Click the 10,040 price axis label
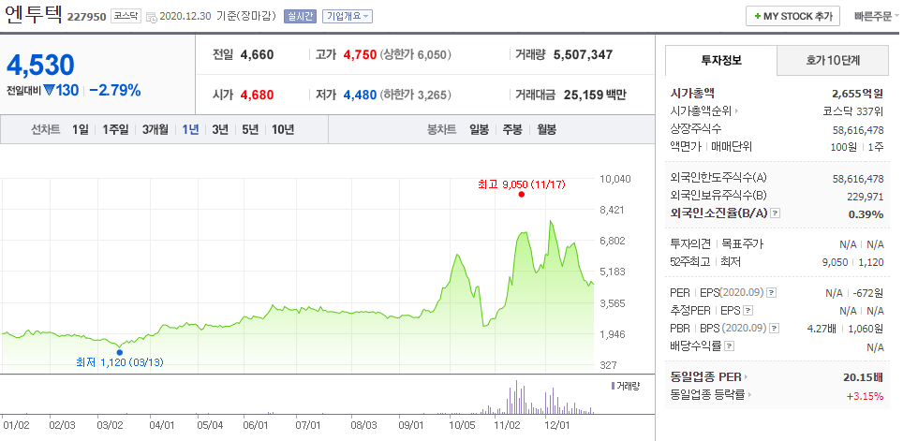 [615, 179]
